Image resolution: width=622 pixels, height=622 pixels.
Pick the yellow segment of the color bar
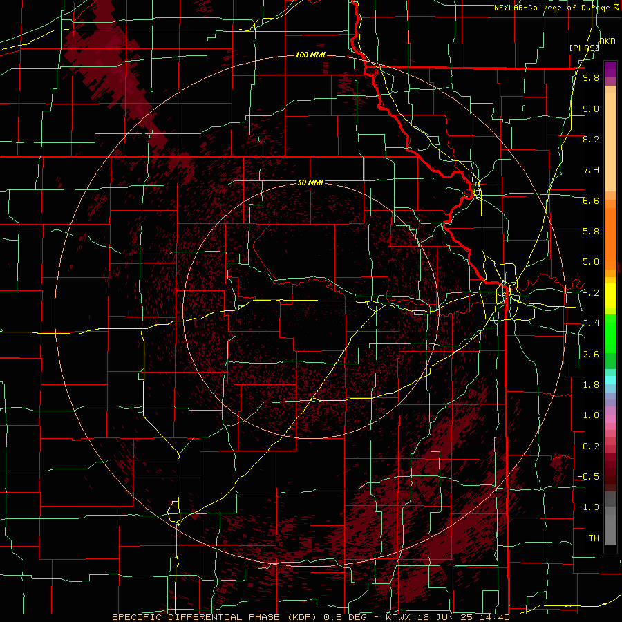(x=610, y=296)
